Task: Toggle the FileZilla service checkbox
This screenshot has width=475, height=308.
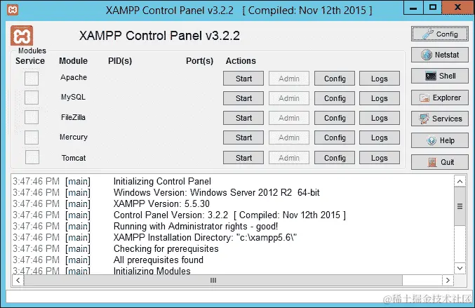Action: click(x=32, y=117)
